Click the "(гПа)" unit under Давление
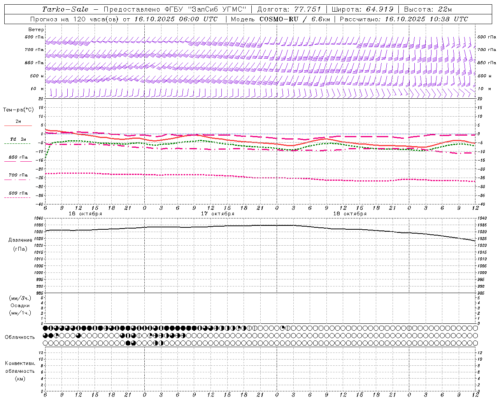This screenshot has width=498, height=398. click(x=20, y=249)
